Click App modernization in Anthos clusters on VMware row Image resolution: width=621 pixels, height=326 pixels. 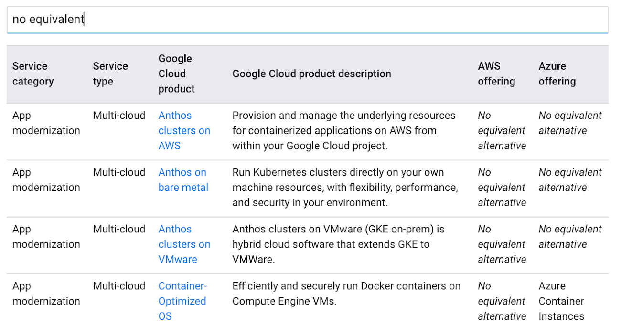[x=46, y=237]
